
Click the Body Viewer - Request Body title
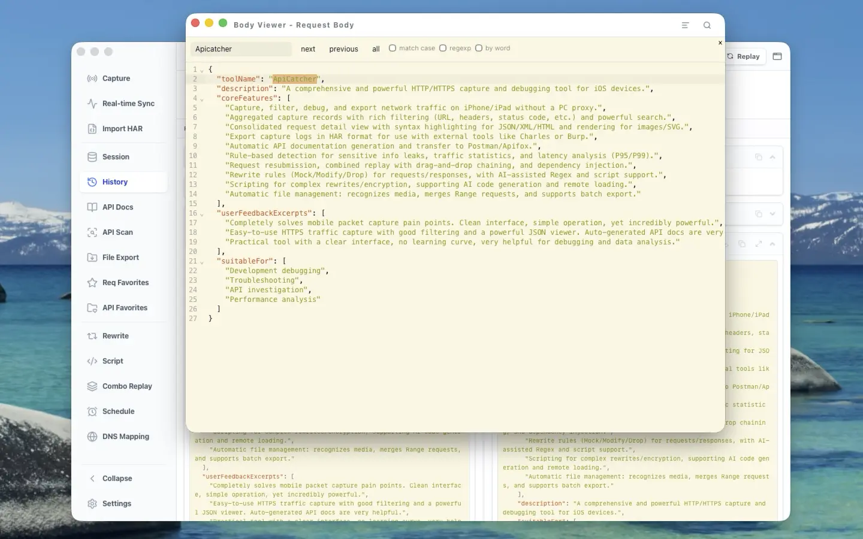point(294,25)
